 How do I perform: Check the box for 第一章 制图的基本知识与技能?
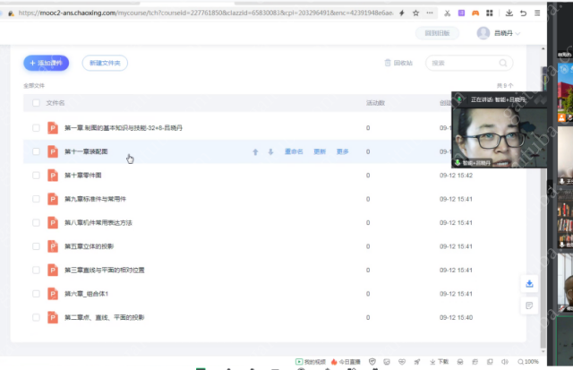point(36,128)
